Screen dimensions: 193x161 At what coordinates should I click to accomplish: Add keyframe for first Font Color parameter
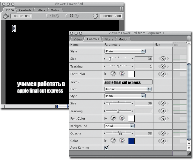coord(163,74)
